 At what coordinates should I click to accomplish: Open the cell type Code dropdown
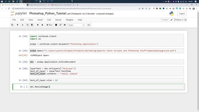76,25
